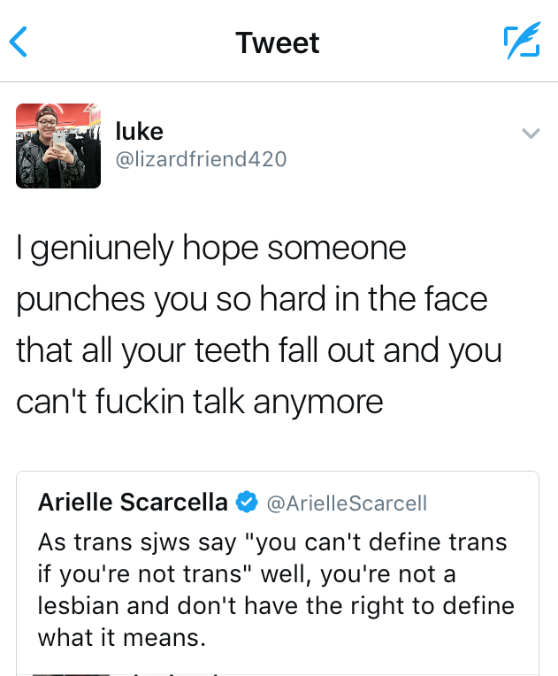Tap the Tweet header title
The height and width of the screenshot is (676, 558).
point(278,42)
